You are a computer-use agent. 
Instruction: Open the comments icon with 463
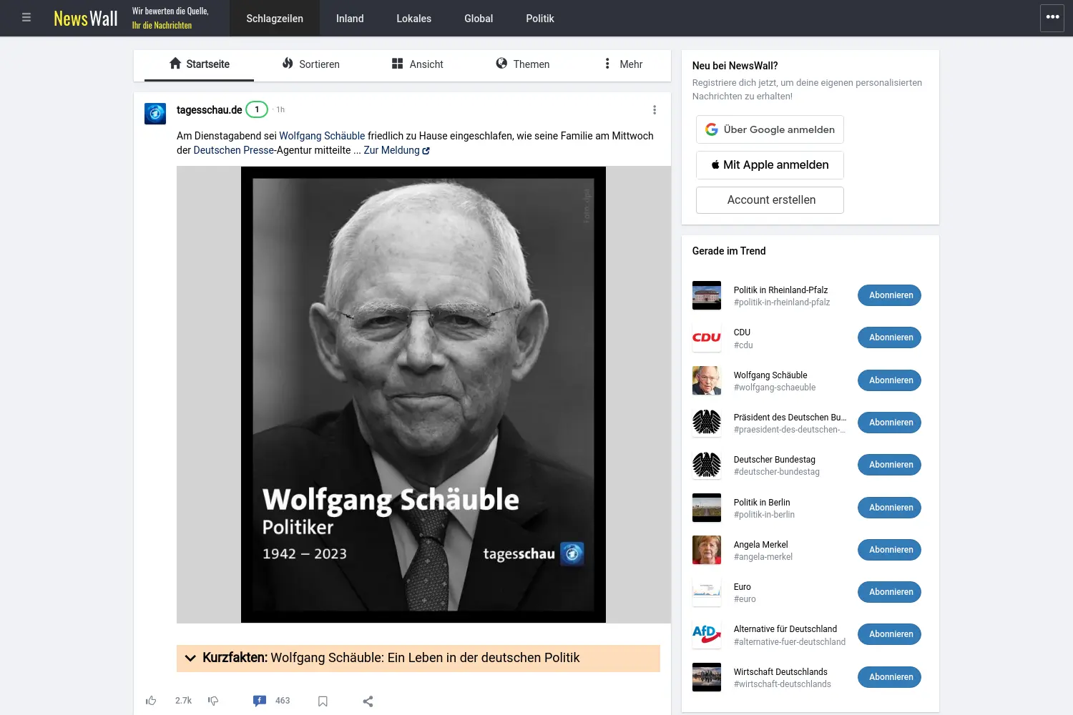[259, 701]
